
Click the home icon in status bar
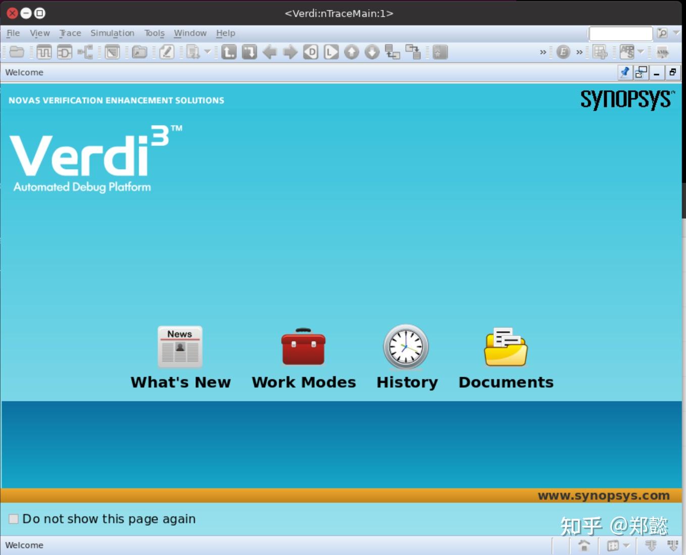[x=585, y=545]
